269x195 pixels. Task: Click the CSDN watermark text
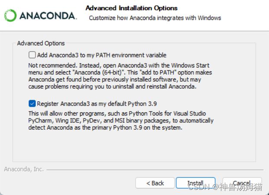coord(225,187)
